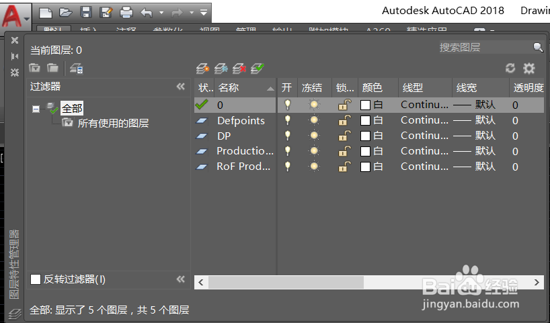Create a new layer frozen in all viewports
550x323 pixels.
[x=221, y=68]
